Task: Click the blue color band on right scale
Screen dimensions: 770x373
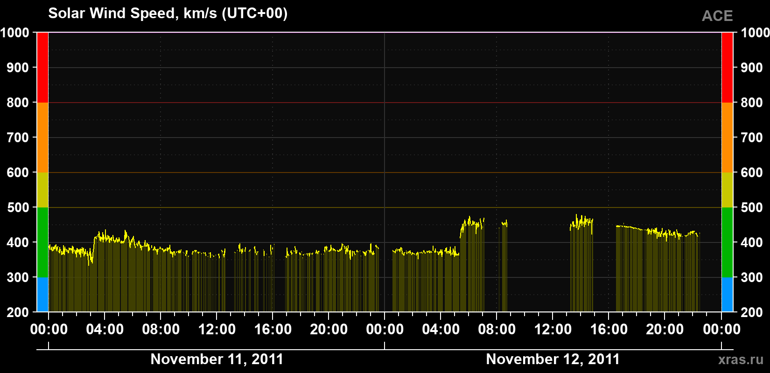Action: pyautogui.click(x=727, y=295)
